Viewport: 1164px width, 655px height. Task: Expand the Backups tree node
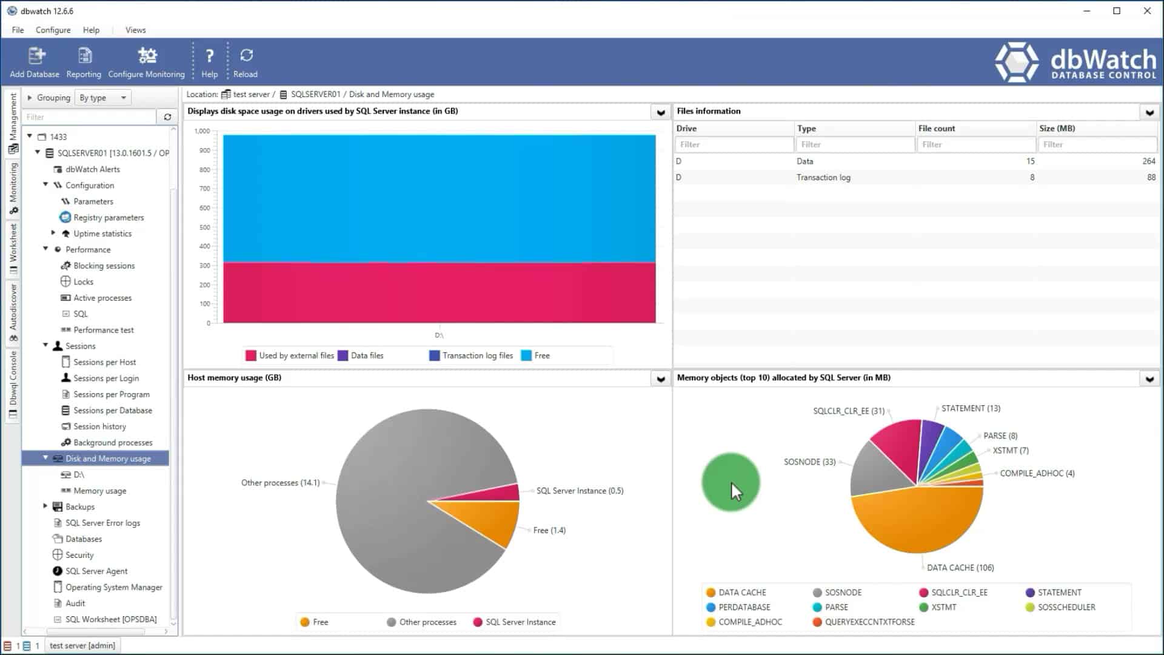tap(45, 506)
